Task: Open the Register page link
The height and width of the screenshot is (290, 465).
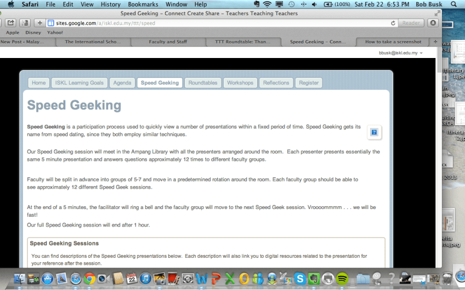Action: [309, 83]
